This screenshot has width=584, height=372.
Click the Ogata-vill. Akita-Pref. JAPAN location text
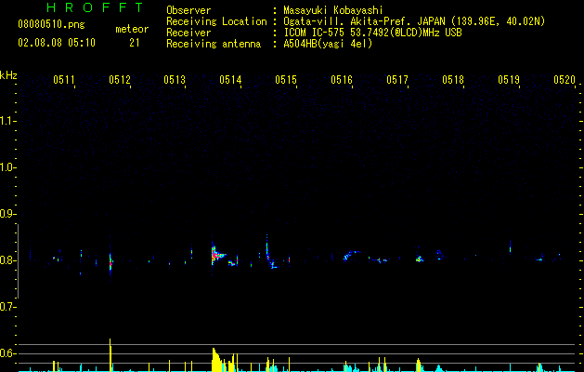364,21
